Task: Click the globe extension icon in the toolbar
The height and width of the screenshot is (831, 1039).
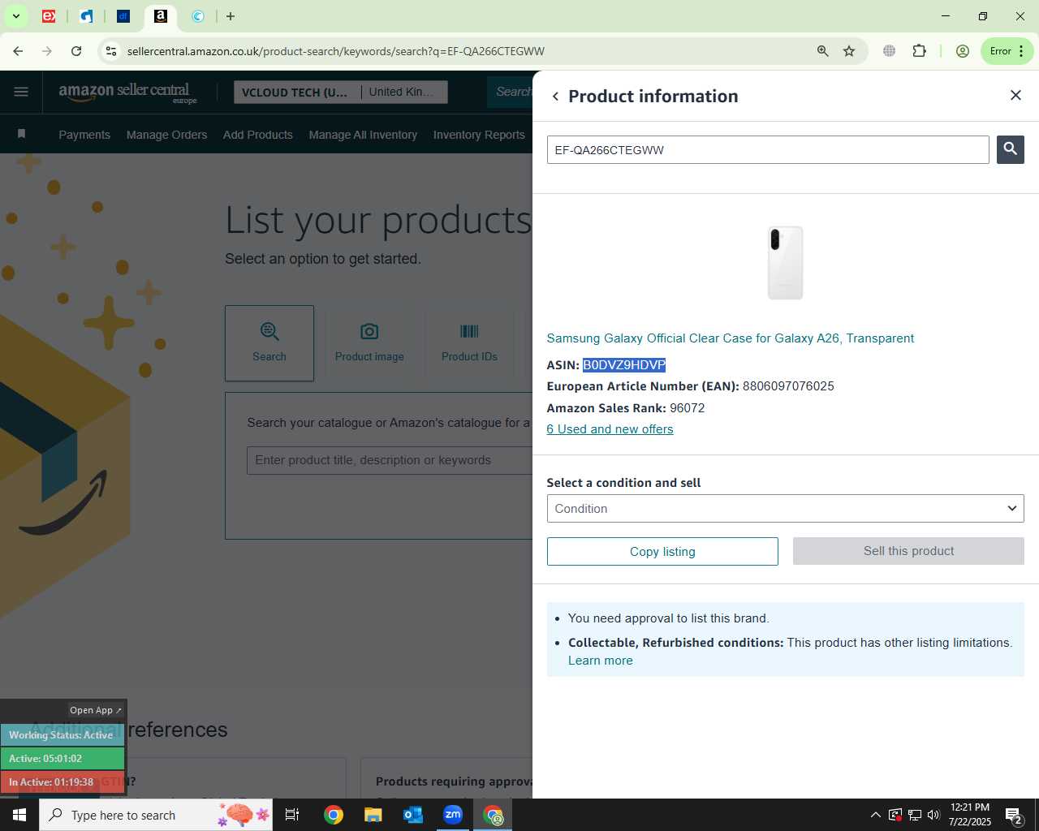Action: click(890, 51)
